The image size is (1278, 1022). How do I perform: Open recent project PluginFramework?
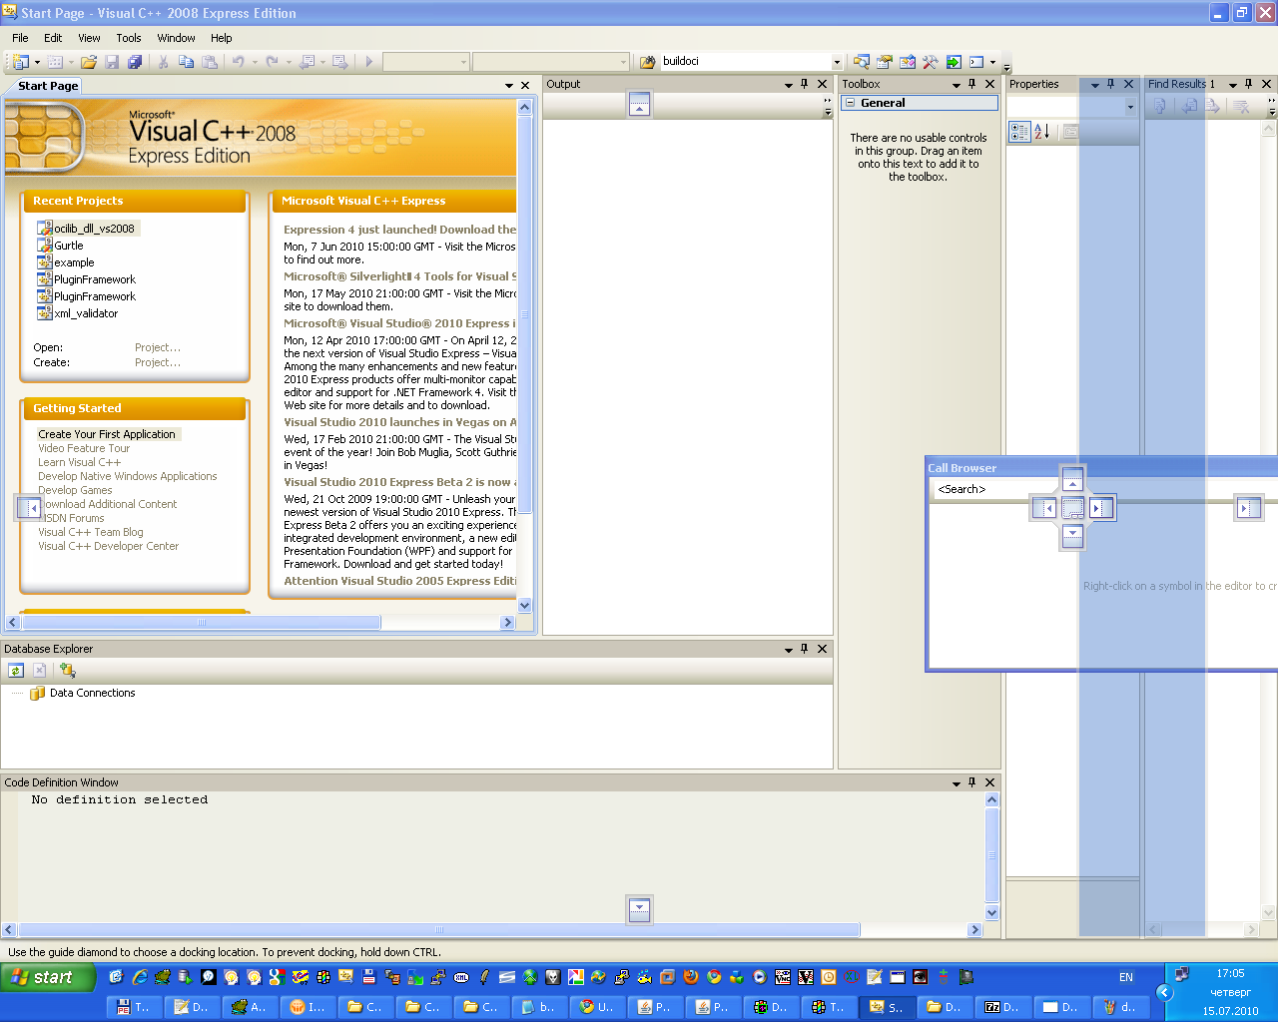[x=94, y=279]
